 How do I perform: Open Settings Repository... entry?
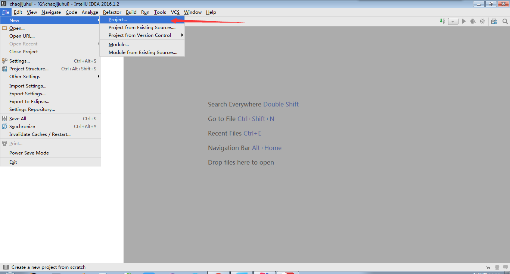50,109
